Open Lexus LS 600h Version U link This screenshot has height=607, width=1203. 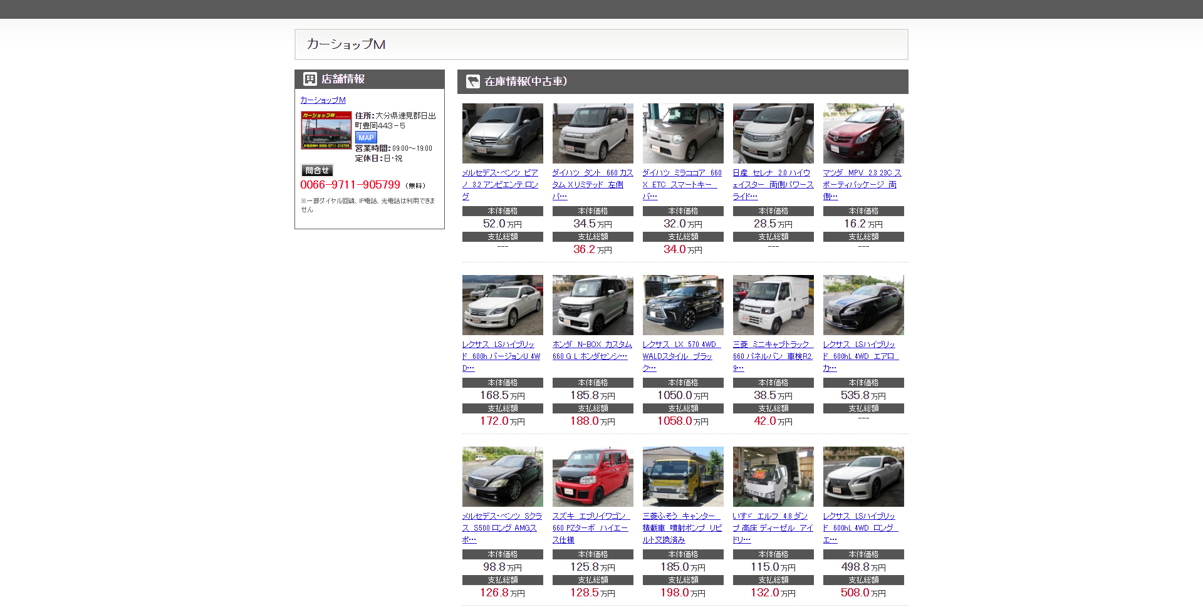[501, 356]
